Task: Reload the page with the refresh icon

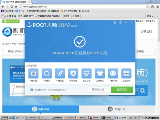Action: point(12,7)
